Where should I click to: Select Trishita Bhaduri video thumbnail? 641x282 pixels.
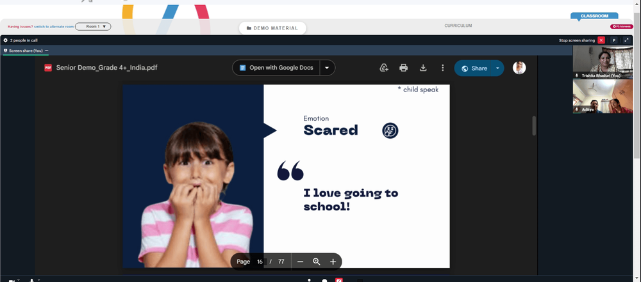[x=603, y=62]
